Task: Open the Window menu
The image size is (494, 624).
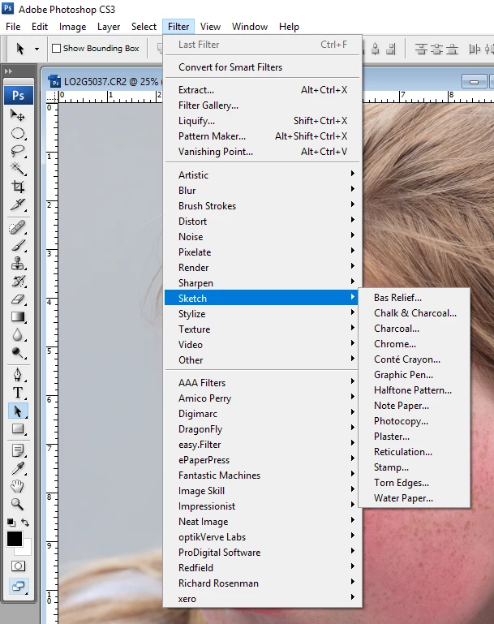Action: [250, 27]
